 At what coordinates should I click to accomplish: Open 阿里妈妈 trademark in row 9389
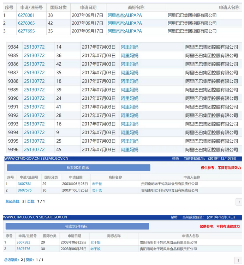130,90
